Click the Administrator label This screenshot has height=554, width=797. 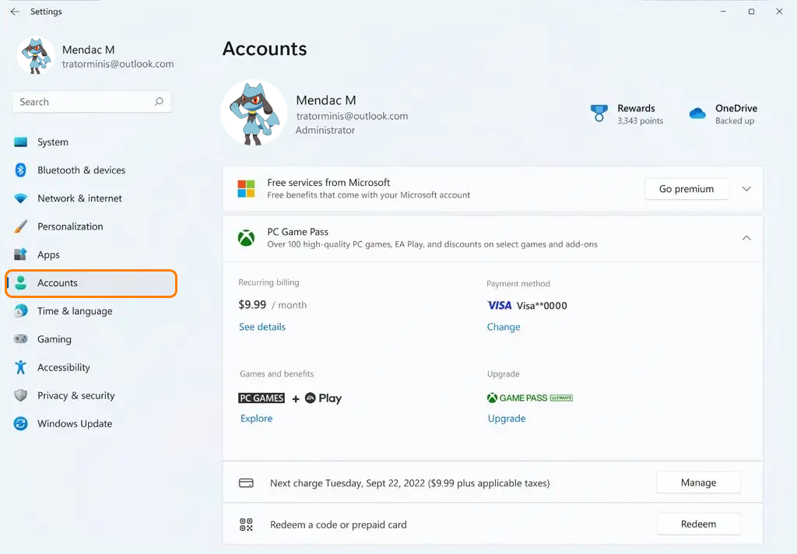click(x=325, y=130)
